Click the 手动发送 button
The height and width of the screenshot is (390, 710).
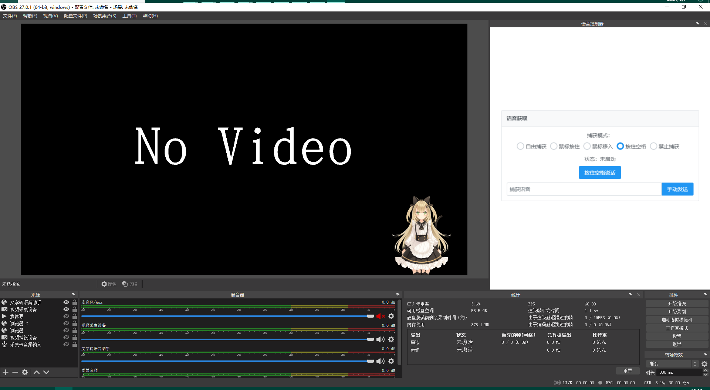pyautogui.click(x=677, y=189)
